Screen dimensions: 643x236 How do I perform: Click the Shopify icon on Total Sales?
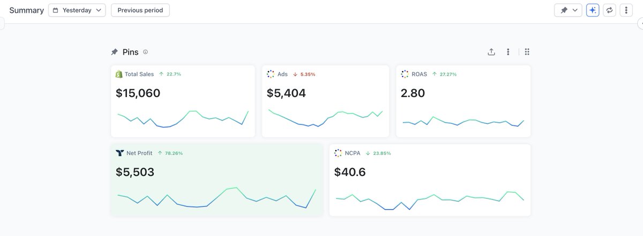(119, 74)
